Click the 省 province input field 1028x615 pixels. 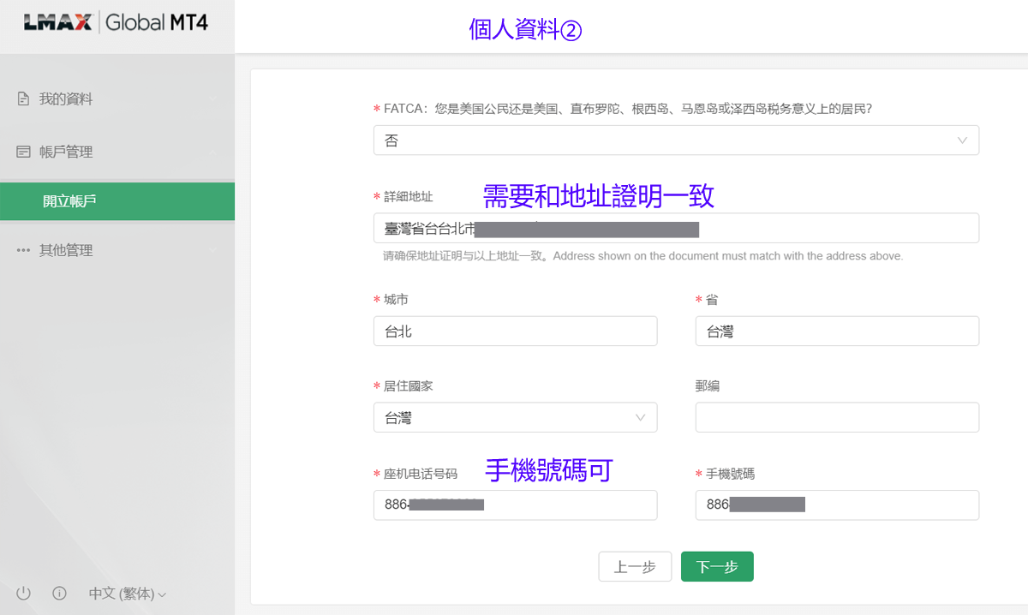pyautogui.click(x=836, y=331)
